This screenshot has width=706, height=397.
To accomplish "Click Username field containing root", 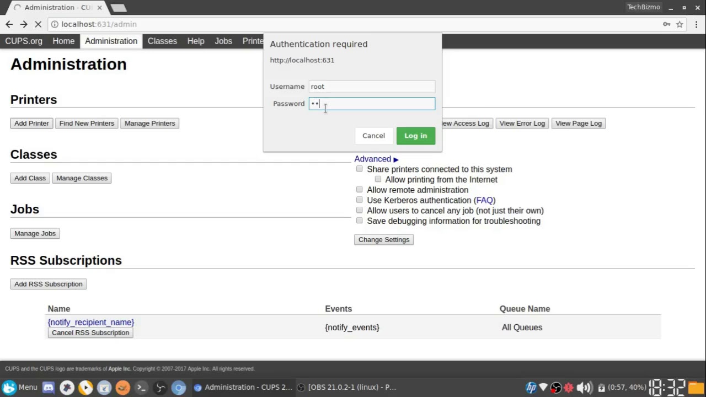I will click(x=372, y=87).
